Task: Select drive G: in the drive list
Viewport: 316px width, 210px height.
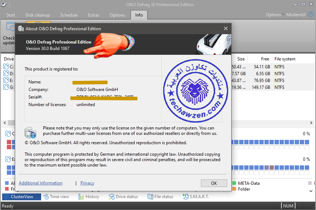Action: pyautogui.click(x=8, y=87)
